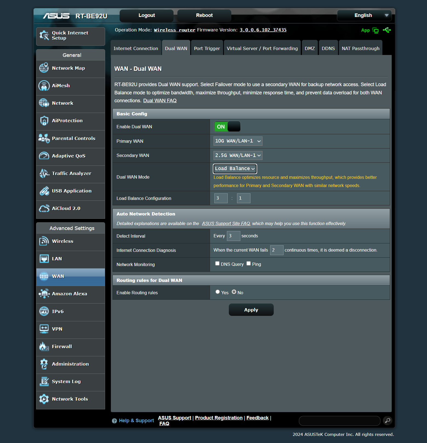The image size is (427, 443).
Task: Click the Wireless settings icon
Action: pos(44,241)
